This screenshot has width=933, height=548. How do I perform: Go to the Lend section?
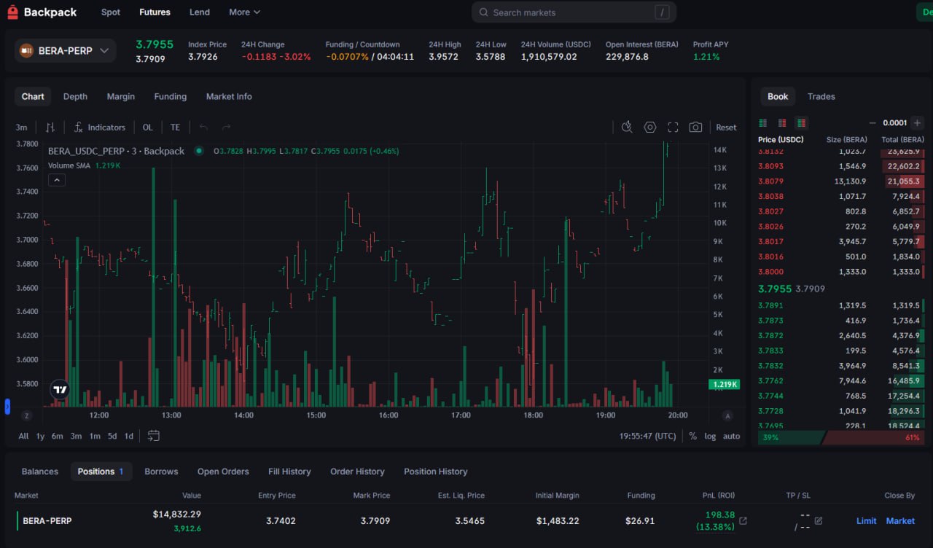(x=199, y=12)
